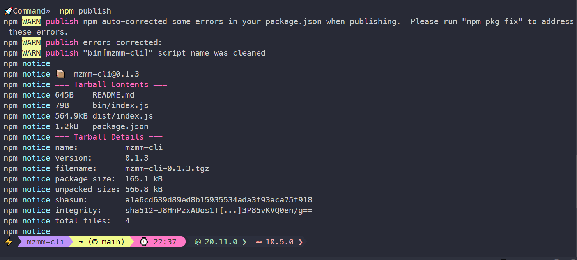Viewport: 577px width, 260px height.
Task: Click the mzmm-cli-0.1.3.tgz filename
Action: click(x=167, y=168)
